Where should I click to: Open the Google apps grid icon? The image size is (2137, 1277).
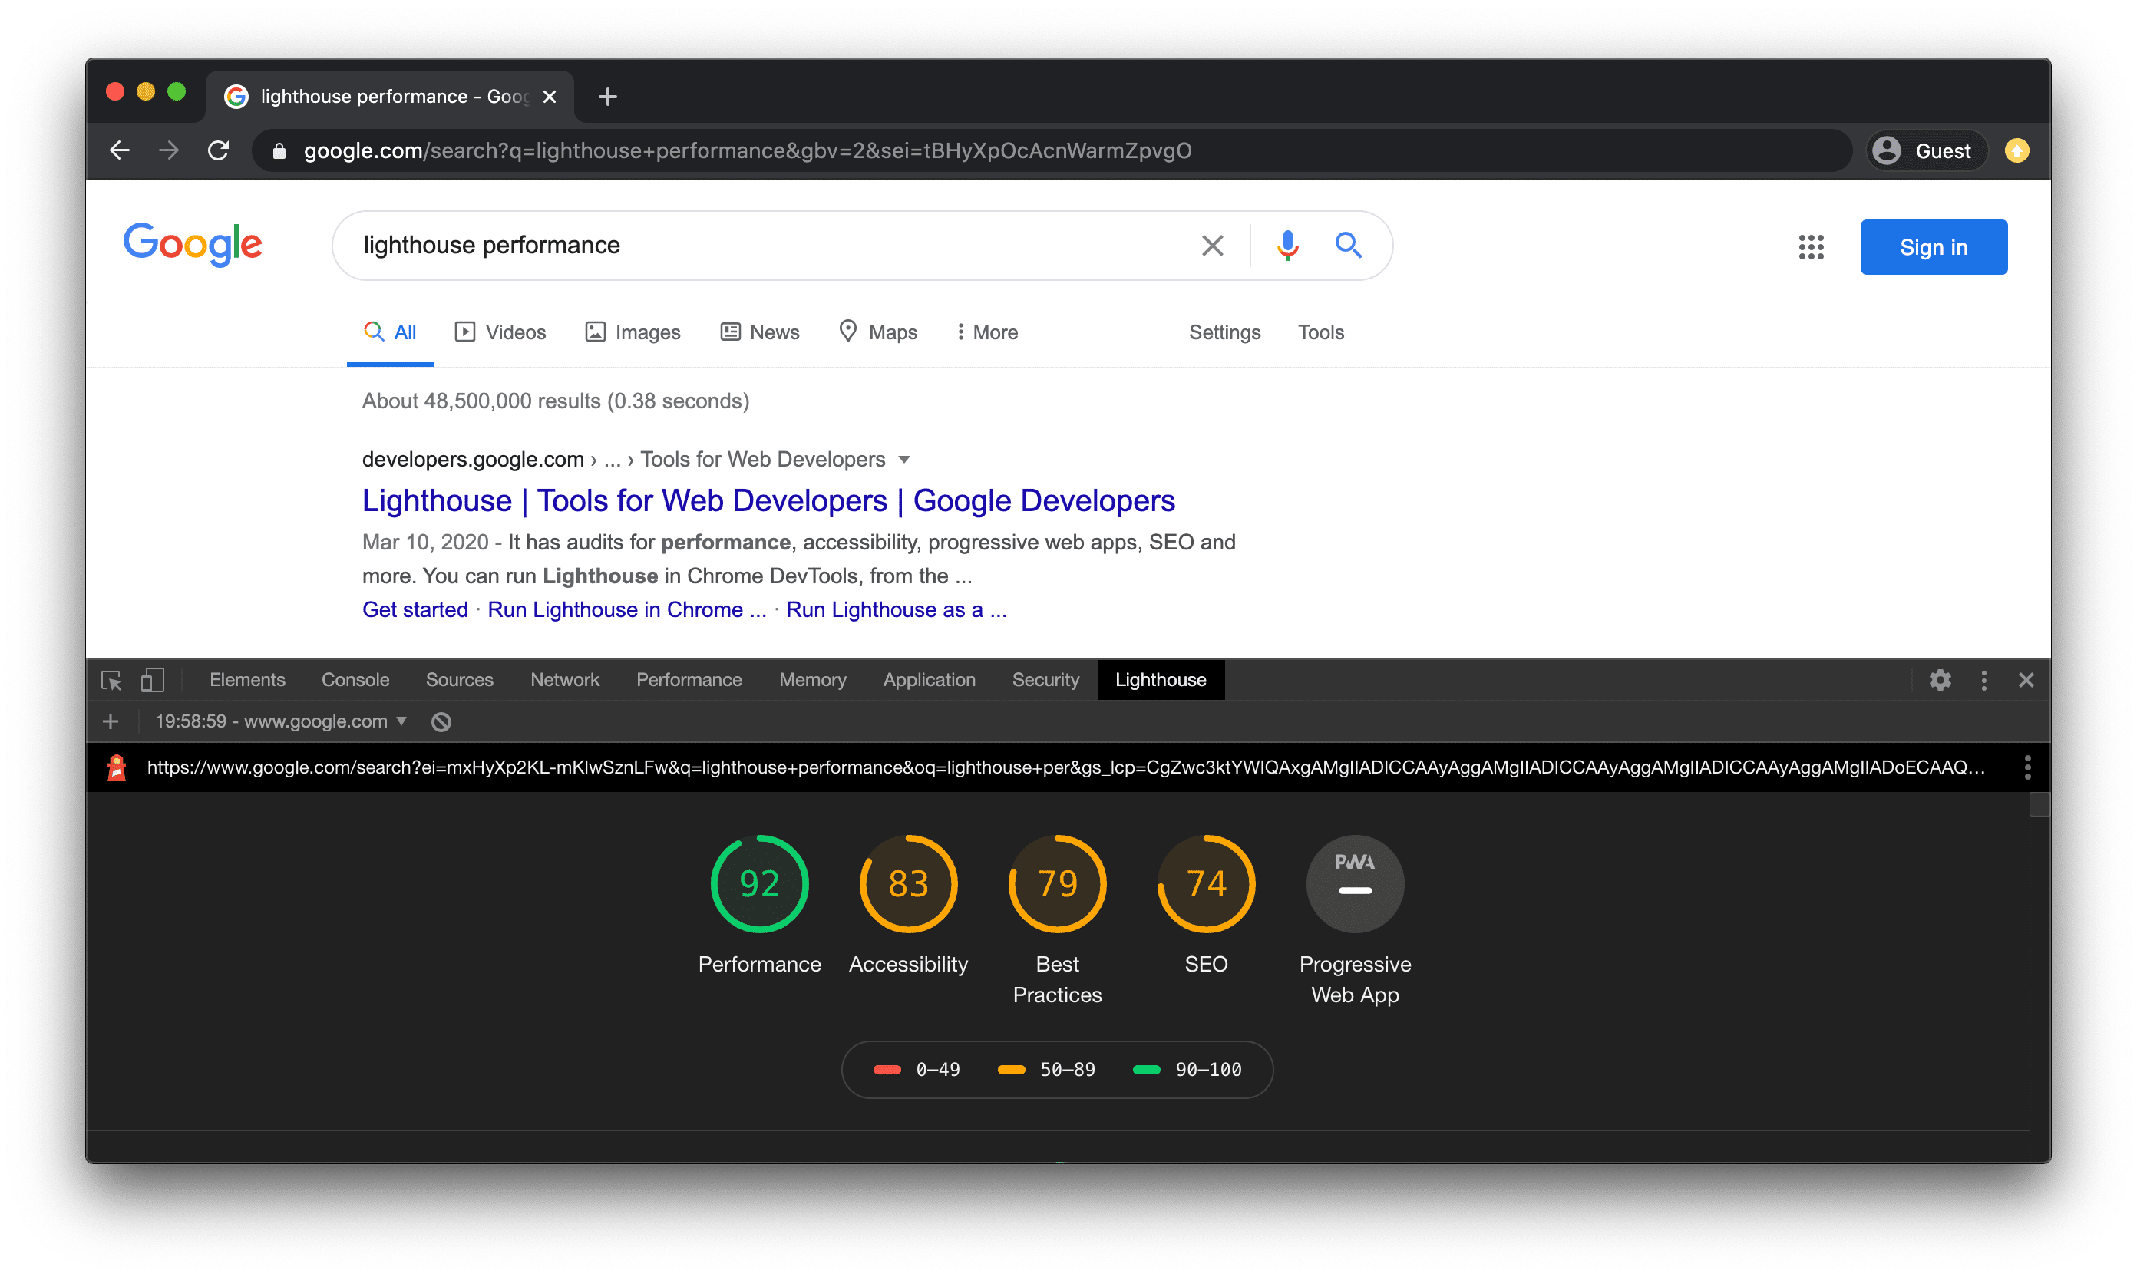click(x=1811, y=248)
